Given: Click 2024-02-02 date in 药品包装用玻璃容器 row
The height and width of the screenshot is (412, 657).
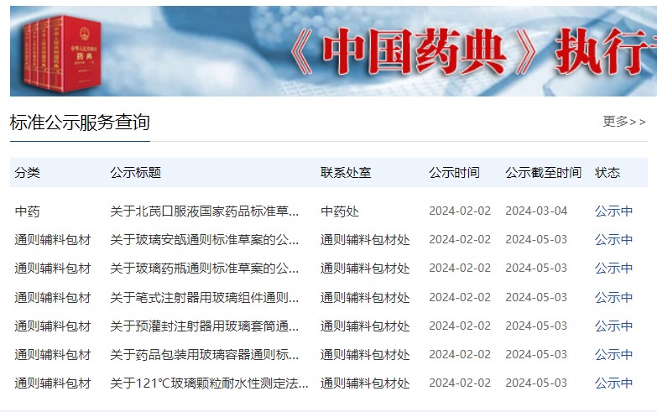Looking at the screenshot, I should [460, 354].
